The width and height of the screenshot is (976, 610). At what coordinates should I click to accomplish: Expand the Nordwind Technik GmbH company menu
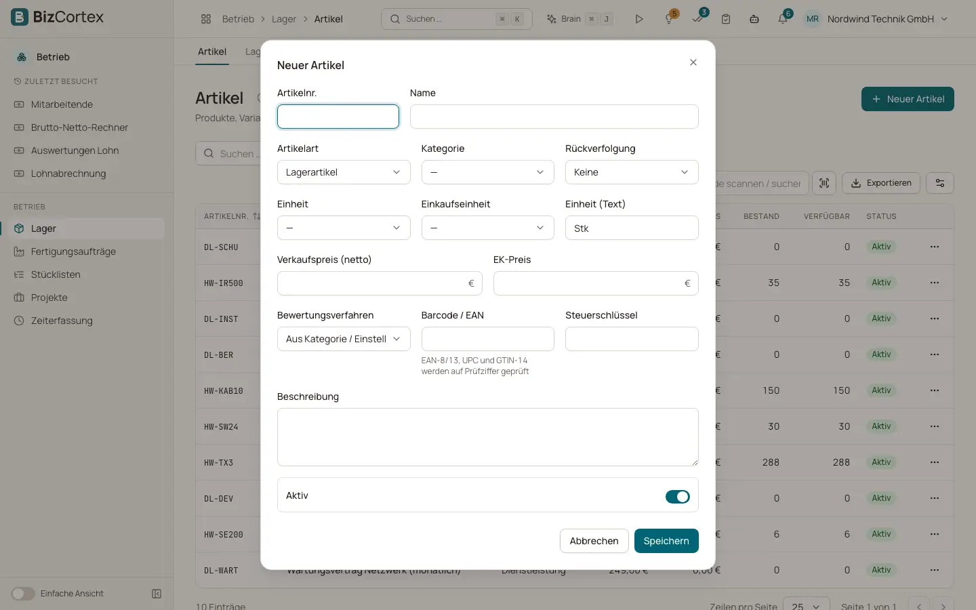click(x=887, y=19)
